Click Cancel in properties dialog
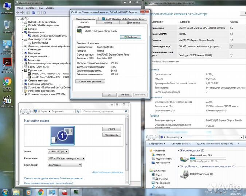This screenshot has width=246, height=196. [125, 95]
